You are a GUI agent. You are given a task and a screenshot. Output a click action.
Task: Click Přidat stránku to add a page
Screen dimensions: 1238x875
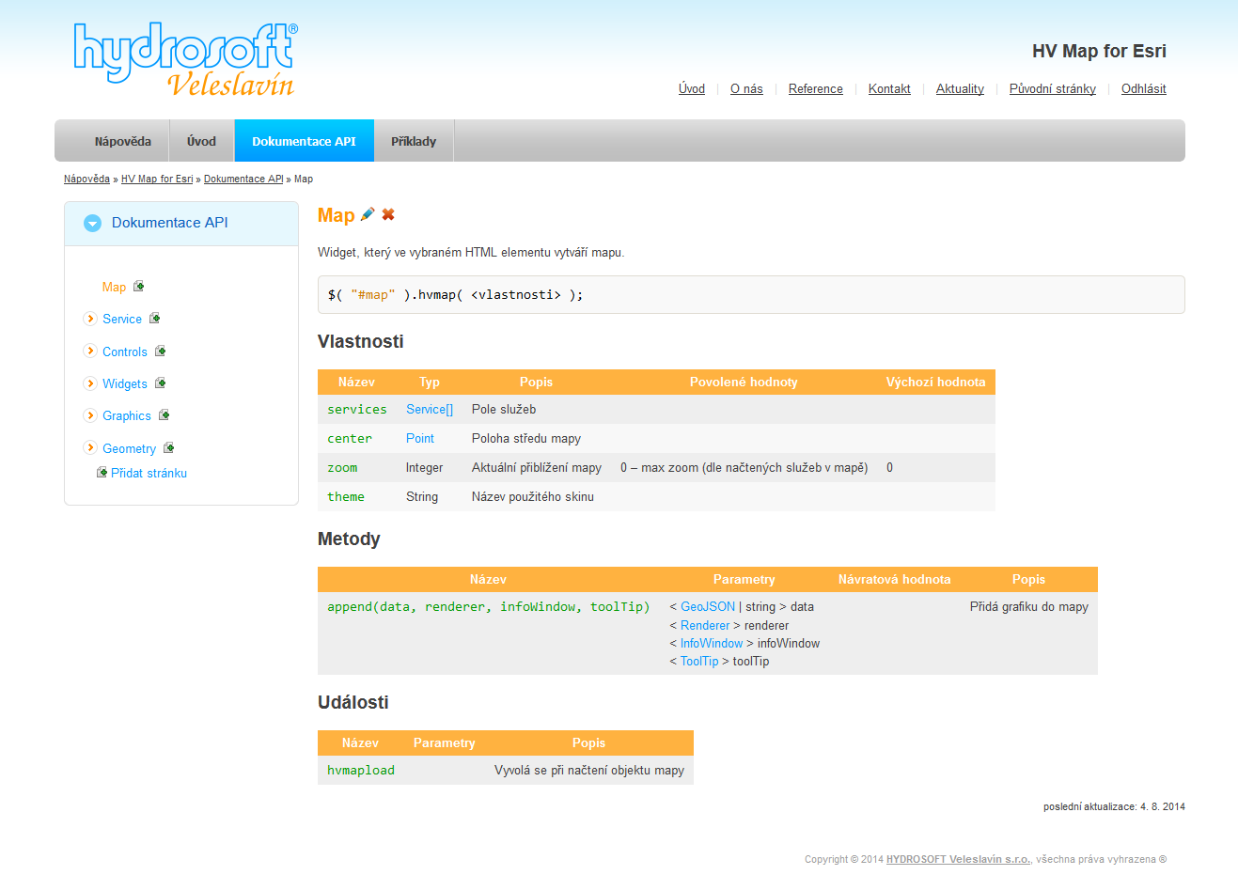coord(149,473)
